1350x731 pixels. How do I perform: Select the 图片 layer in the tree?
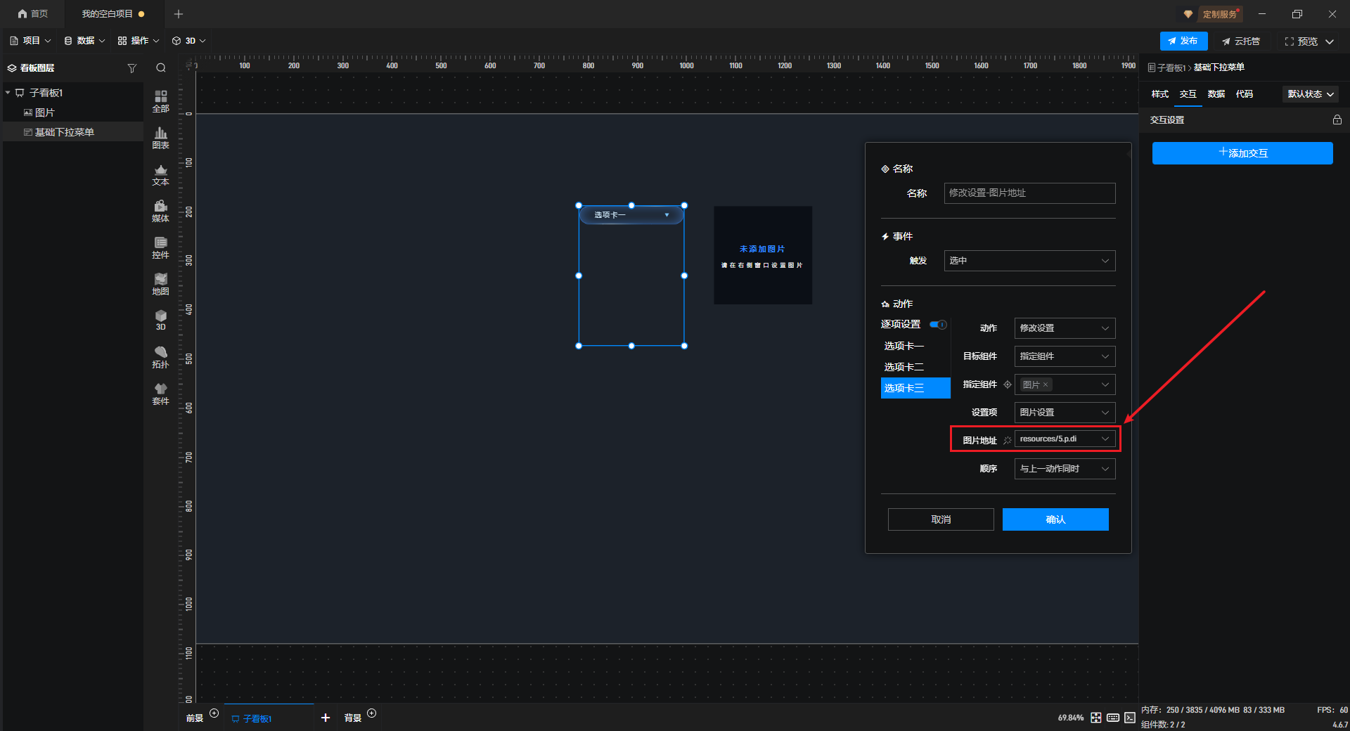click(x=44, y=112)
